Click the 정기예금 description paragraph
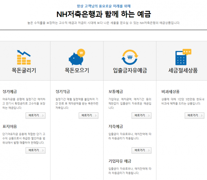The image size is (207, 180). coord(24,104)
